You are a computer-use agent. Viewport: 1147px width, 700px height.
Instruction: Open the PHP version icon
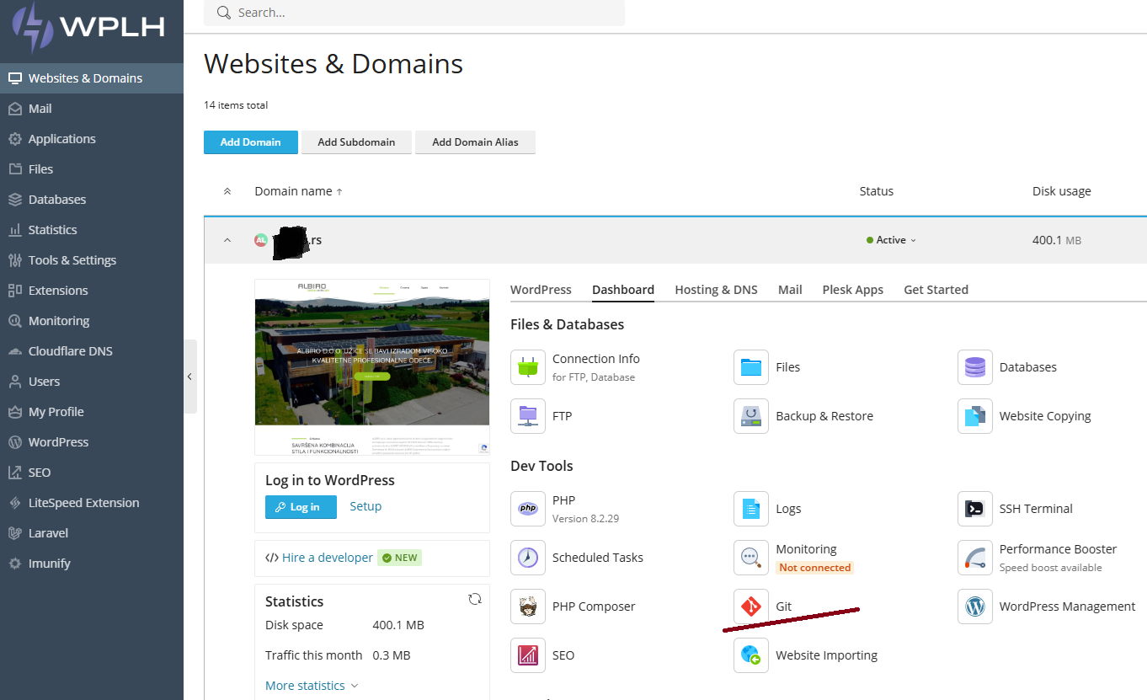(x=528, y=509)
